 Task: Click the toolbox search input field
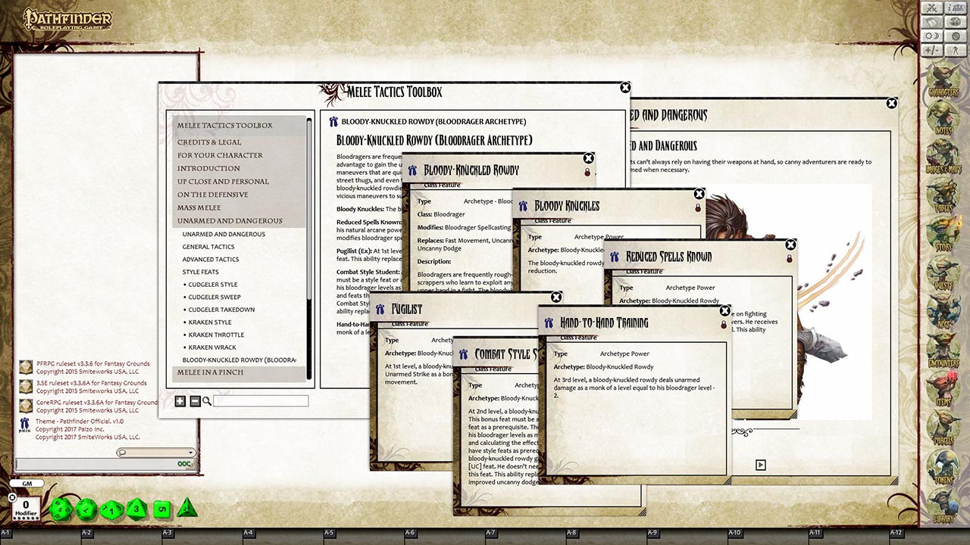click(261, 401)
